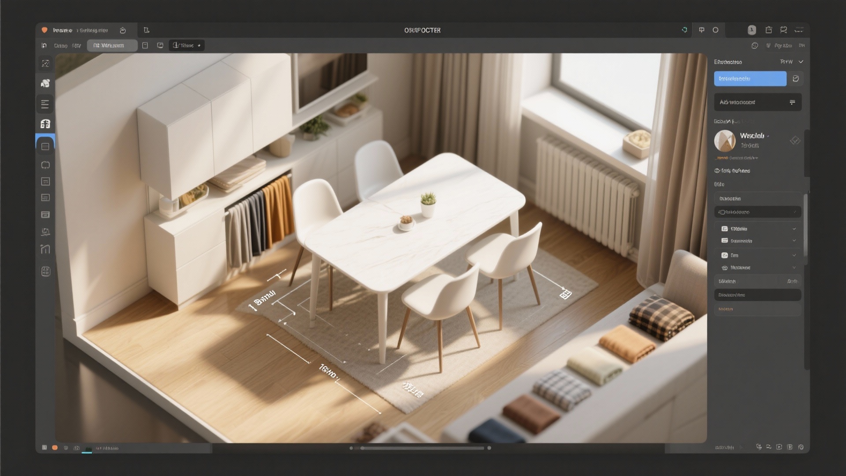Click the Wsclob round material thumbnail
The image size is (846, 476).
tap(725, 141)
